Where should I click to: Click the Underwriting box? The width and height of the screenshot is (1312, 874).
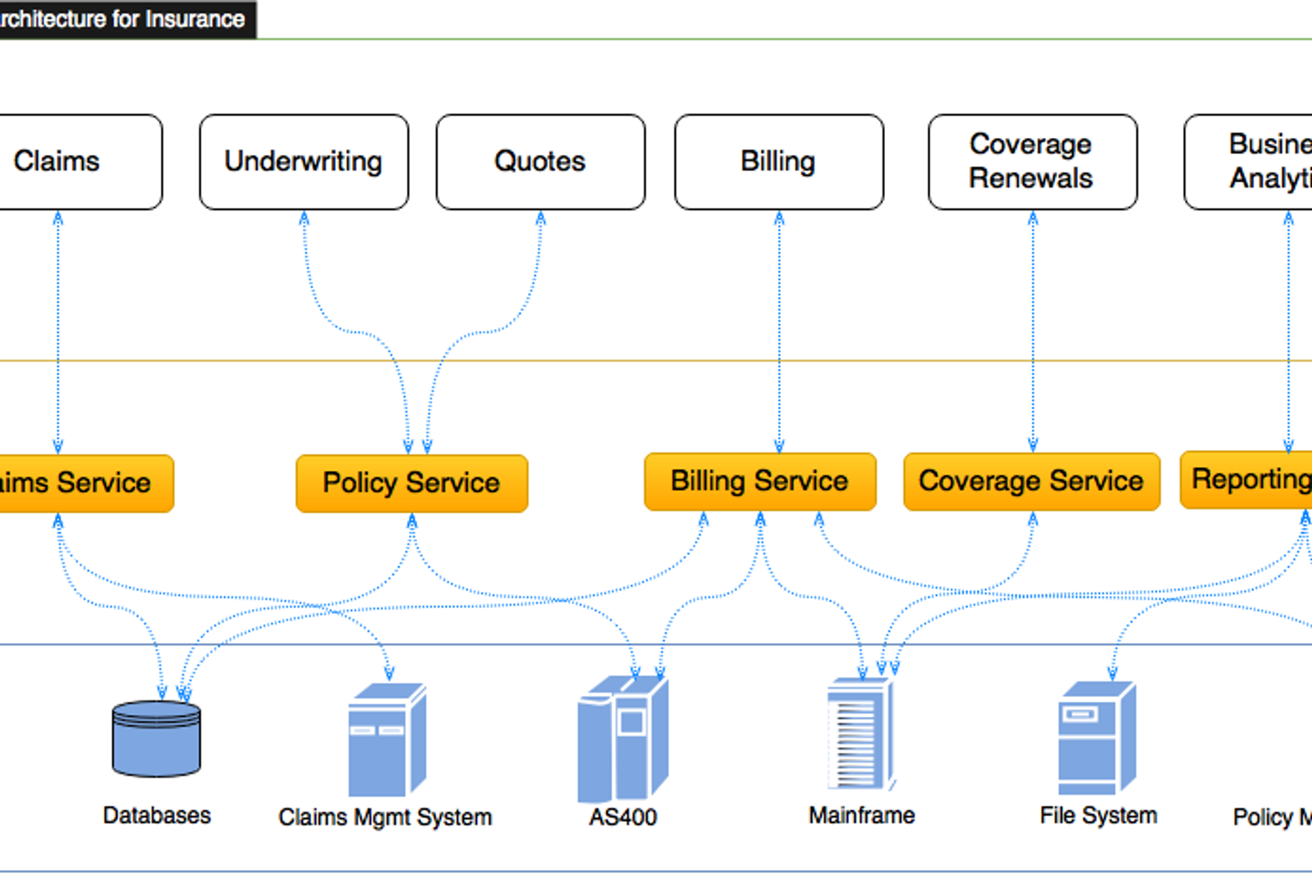[304, 161]
